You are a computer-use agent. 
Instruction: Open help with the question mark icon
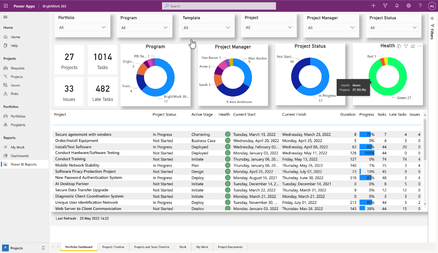[420, 6]
